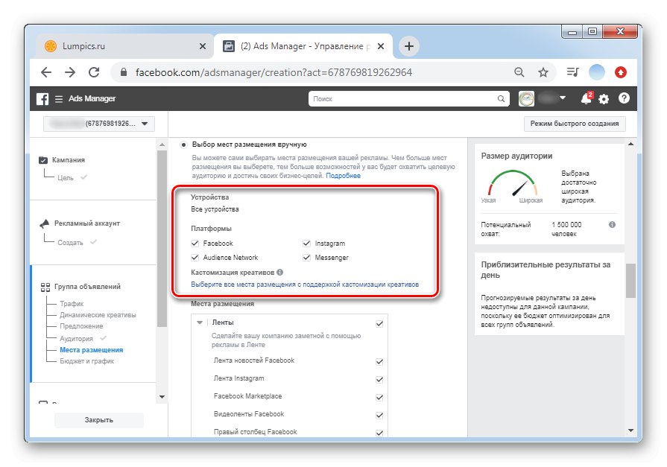
Task: Toggle the Ленты placements checkbox
Action: click(379, 324)
